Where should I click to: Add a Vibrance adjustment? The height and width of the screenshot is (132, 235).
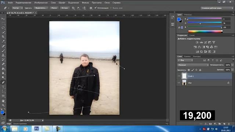click(x=214, y=43)
